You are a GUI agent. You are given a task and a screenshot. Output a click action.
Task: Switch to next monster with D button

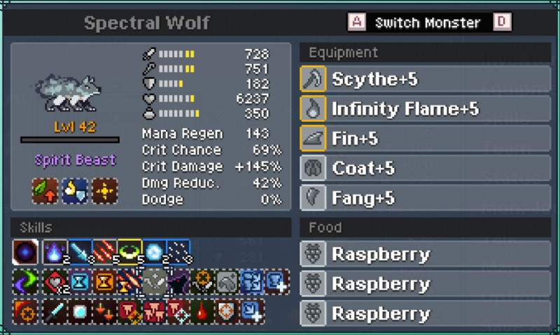pos(502,22)
